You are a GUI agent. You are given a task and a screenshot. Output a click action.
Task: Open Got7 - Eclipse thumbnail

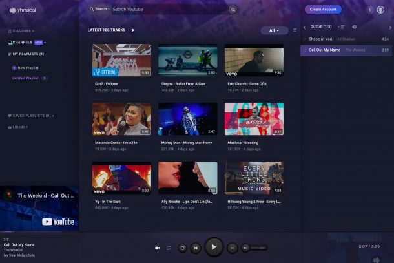(121, 60)
